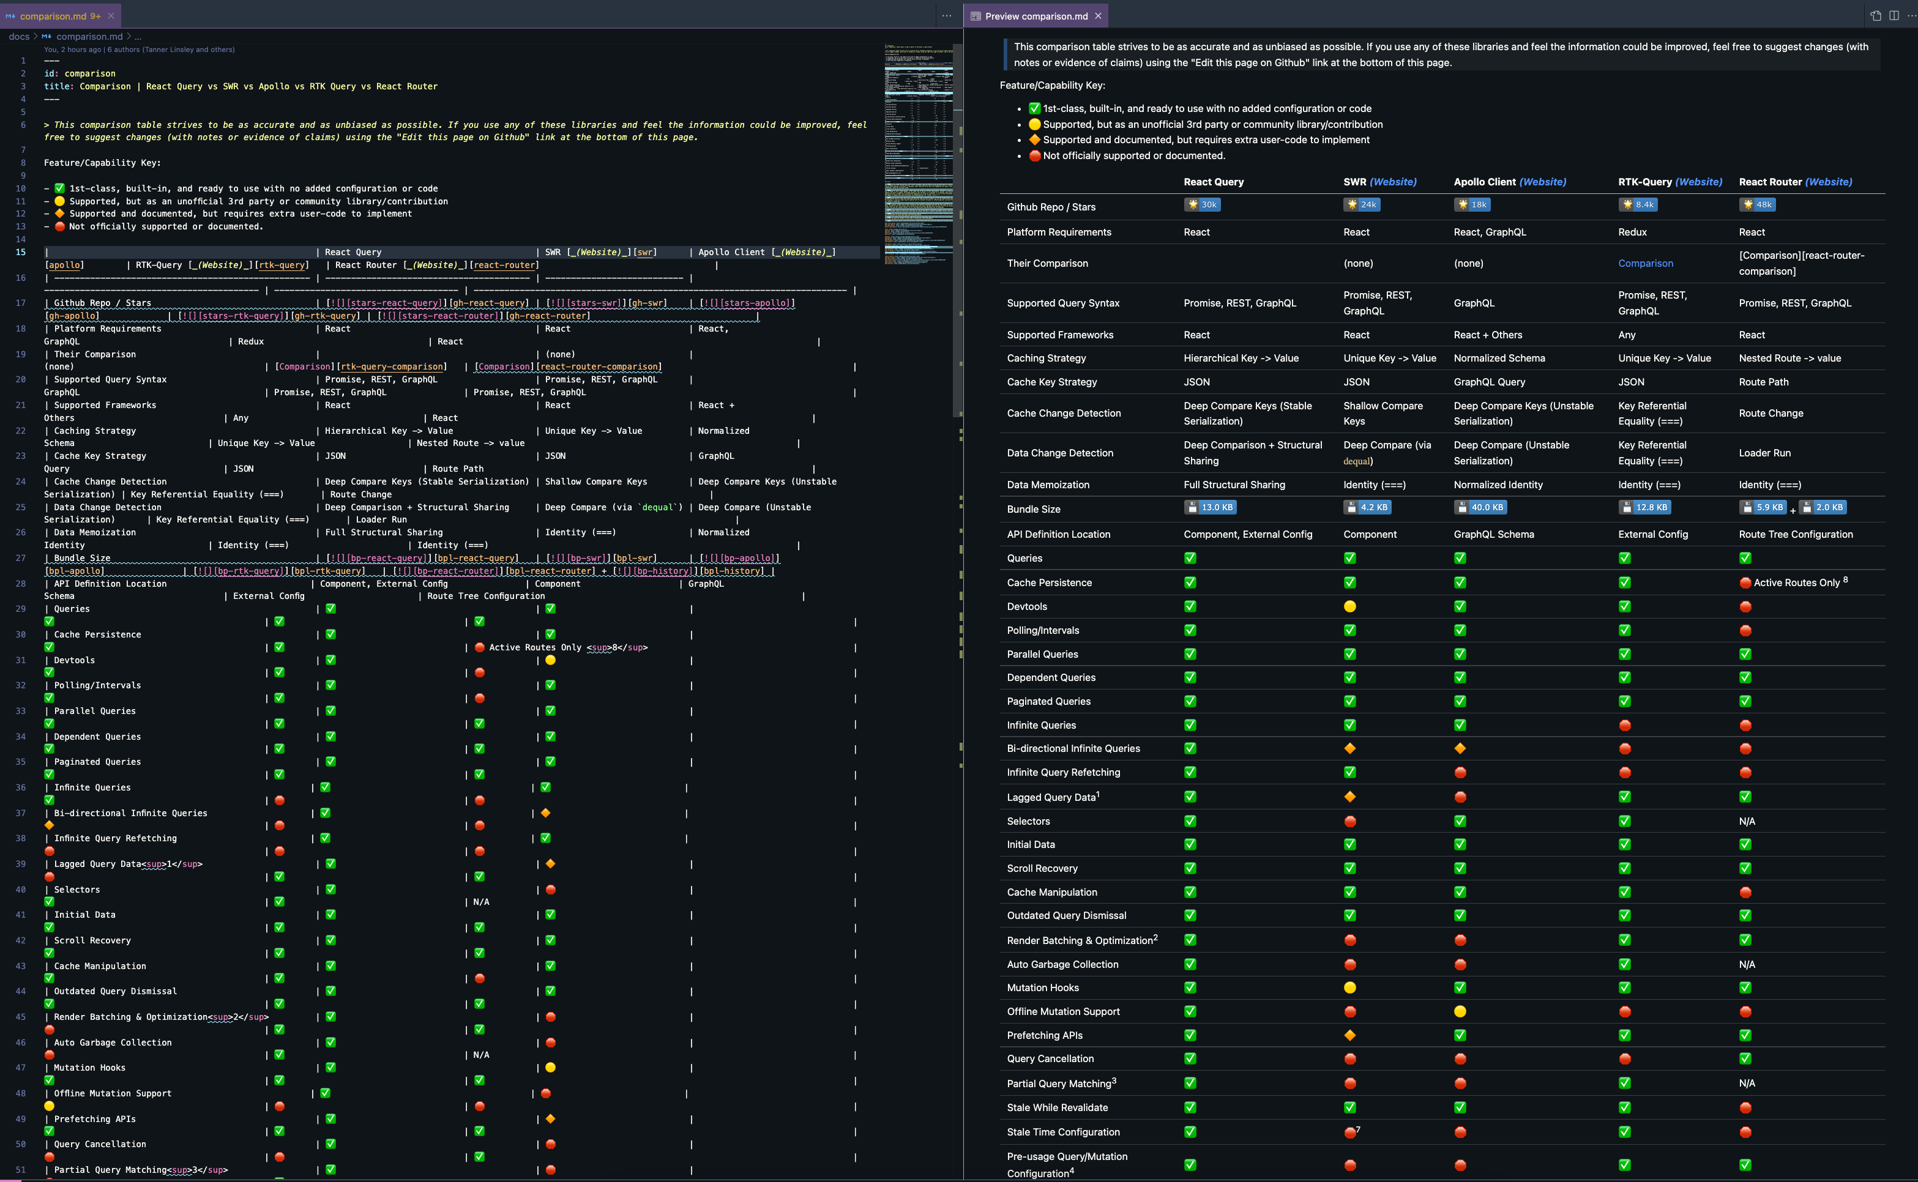Click the Show Source icon in preview toolbar
The width and height of the screenshot is (1918, 1182).
click(x=1875, y=16)
